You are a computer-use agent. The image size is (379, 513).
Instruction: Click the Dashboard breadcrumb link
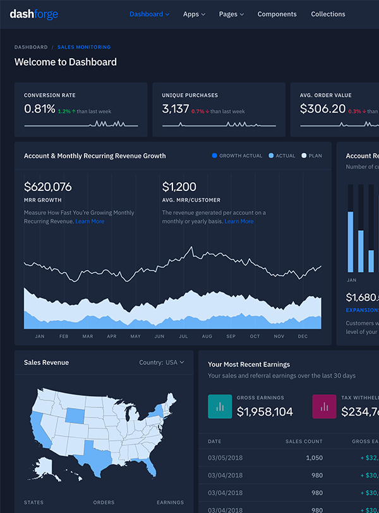point(31,47)
